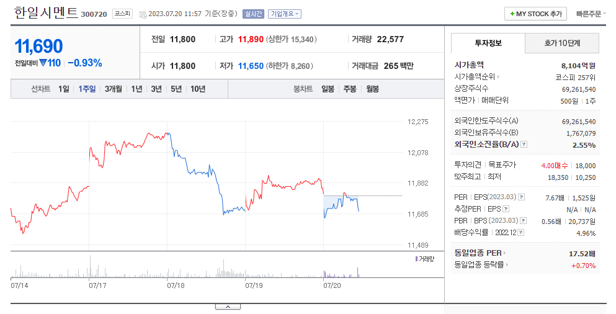Screen dimensions: 616x314
Task: Click the change rate -0.93%
Action: click(x=85, y=63)
